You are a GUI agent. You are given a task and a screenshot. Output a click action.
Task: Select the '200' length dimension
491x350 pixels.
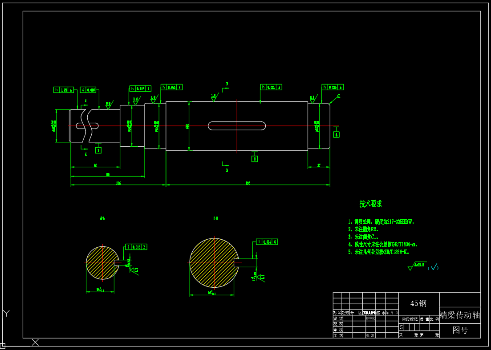[x=248, y=183]
